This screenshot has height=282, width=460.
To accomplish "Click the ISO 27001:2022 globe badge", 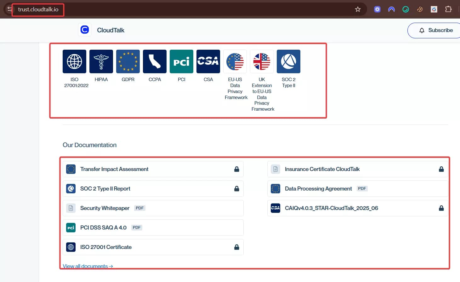I will click(x=74, y=61).
